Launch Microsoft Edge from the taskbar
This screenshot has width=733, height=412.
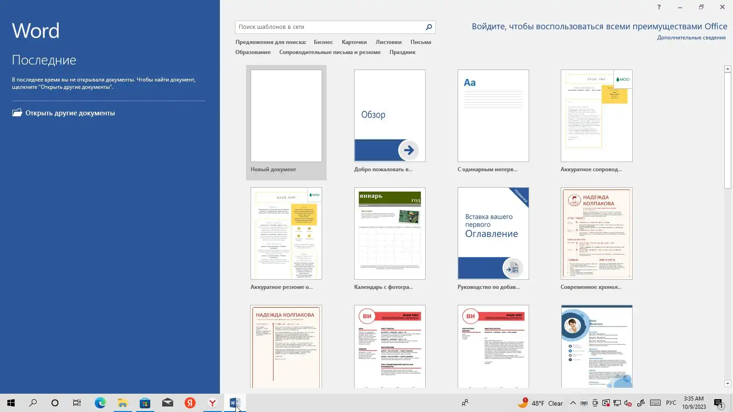click(100, 403)
